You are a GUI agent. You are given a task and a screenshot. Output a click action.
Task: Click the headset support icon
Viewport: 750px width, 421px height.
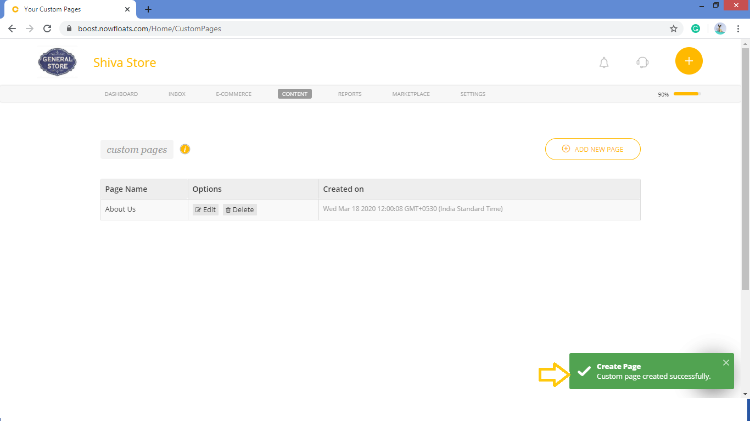pos(642,62)
